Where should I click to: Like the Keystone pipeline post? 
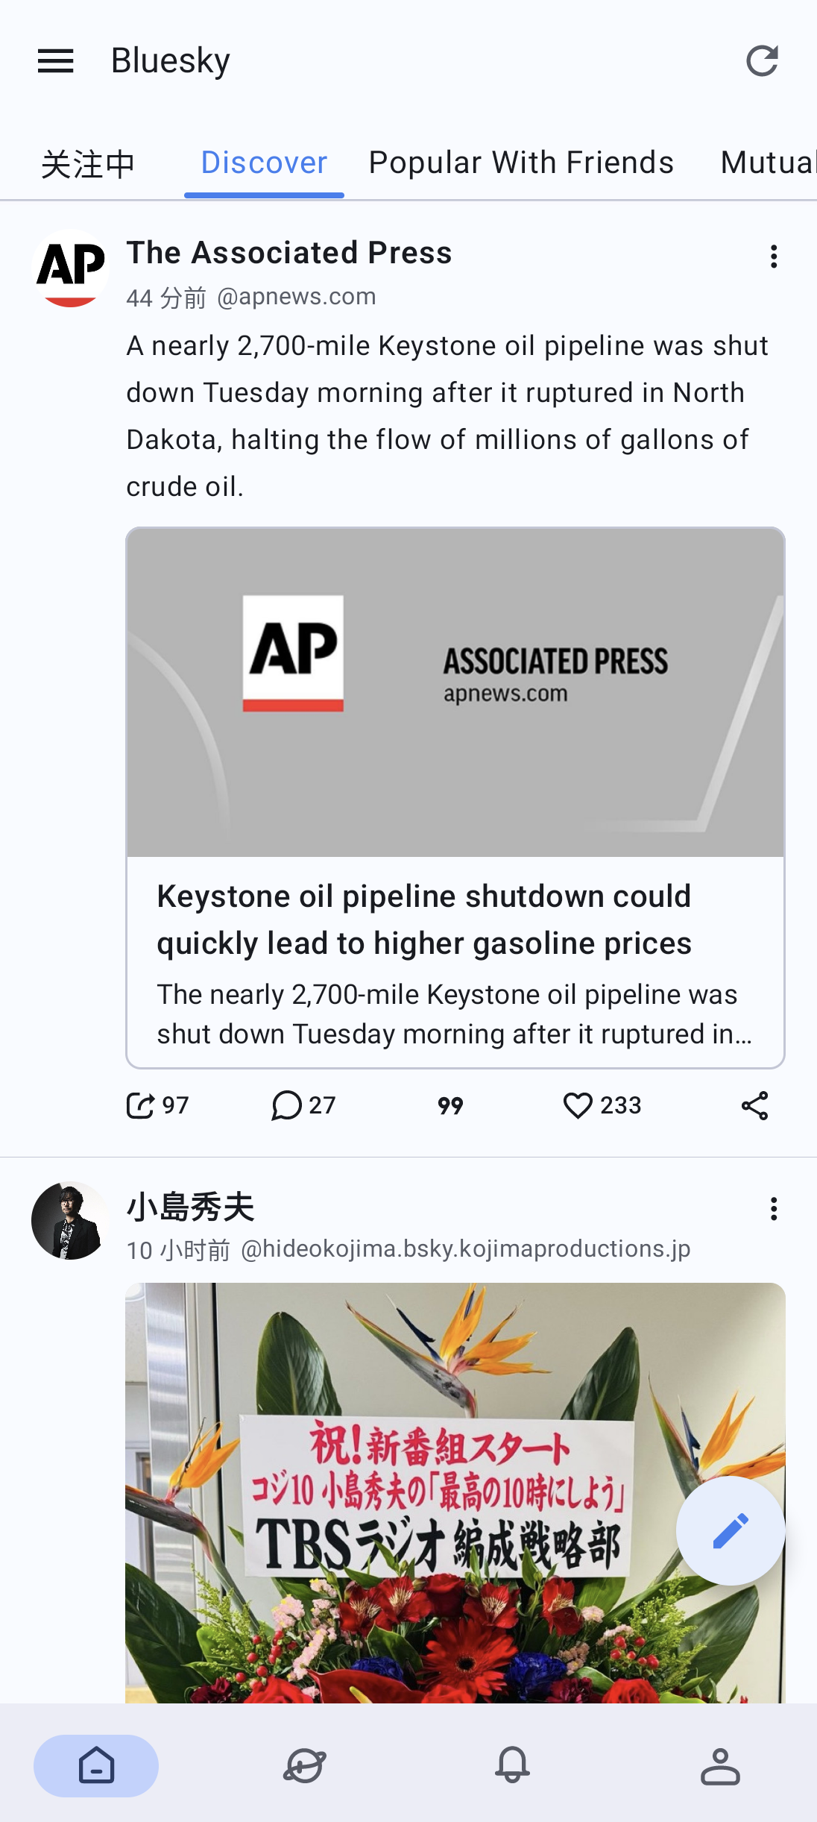pos(578,1105)
